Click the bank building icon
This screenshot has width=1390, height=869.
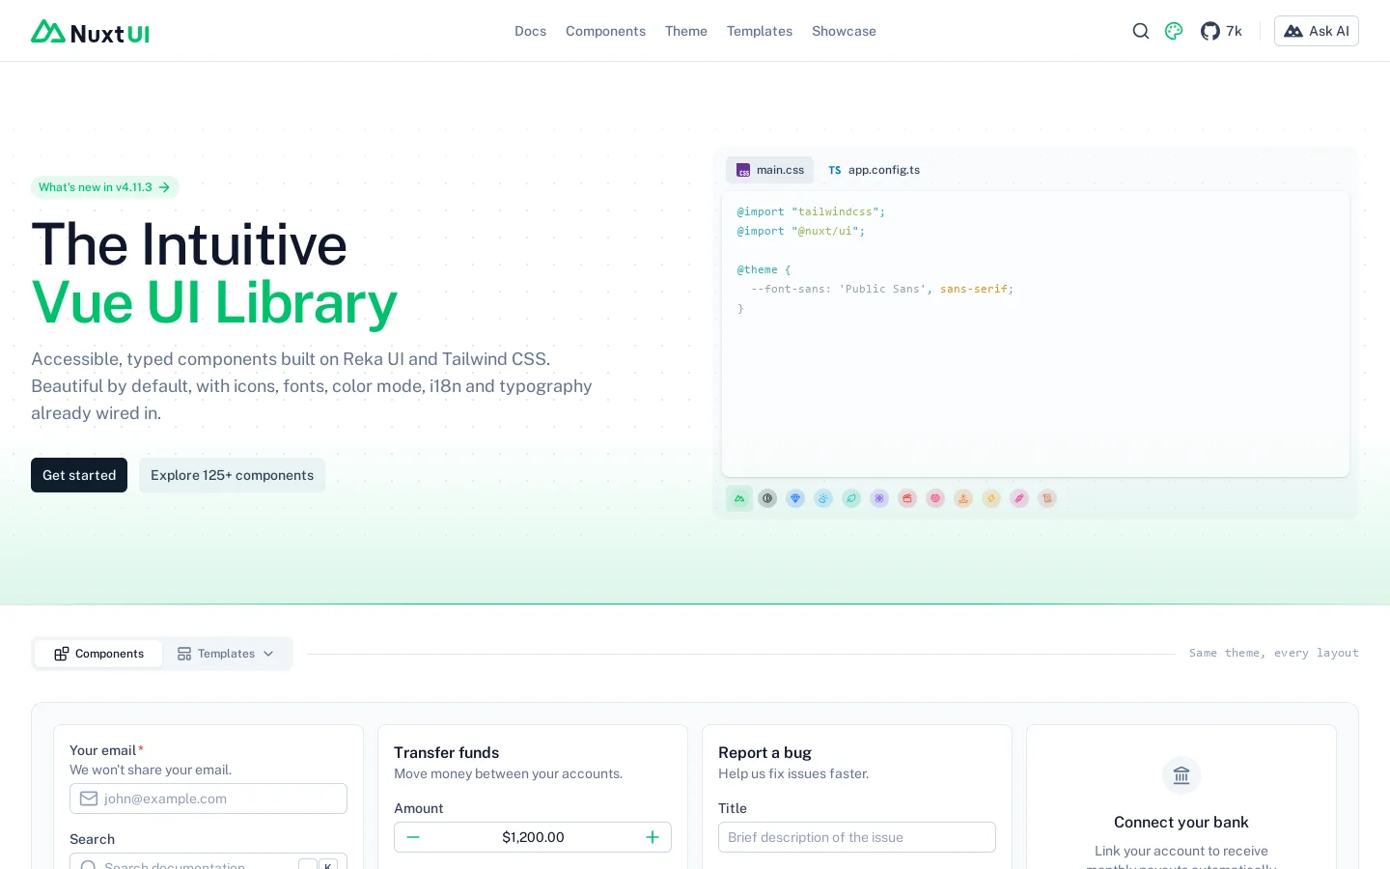point(1181,775)
